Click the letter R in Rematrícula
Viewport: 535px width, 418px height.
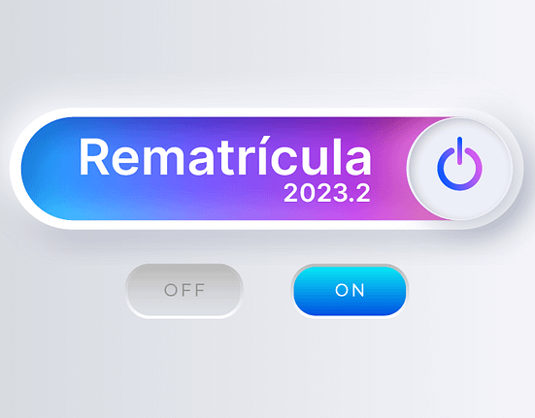[x=94, y=157]
